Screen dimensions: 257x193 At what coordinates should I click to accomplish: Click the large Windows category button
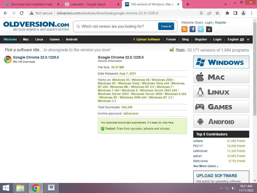click(x=221, y=62)
